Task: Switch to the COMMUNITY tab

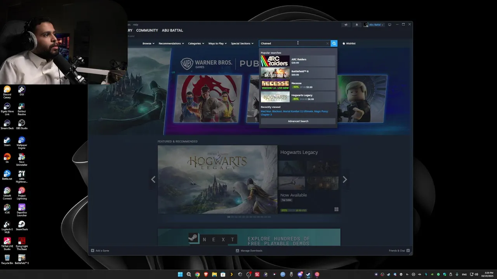Action: pos(147,30)
